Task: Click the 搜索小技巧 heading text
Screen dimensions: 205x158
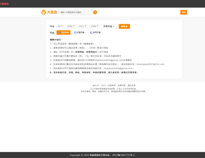Action: point(56,40)
